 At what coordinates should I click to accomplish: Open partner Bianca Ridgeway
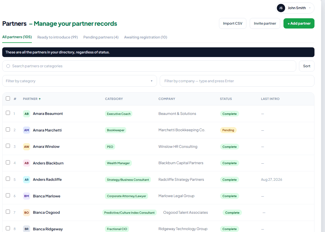[48, 229]
